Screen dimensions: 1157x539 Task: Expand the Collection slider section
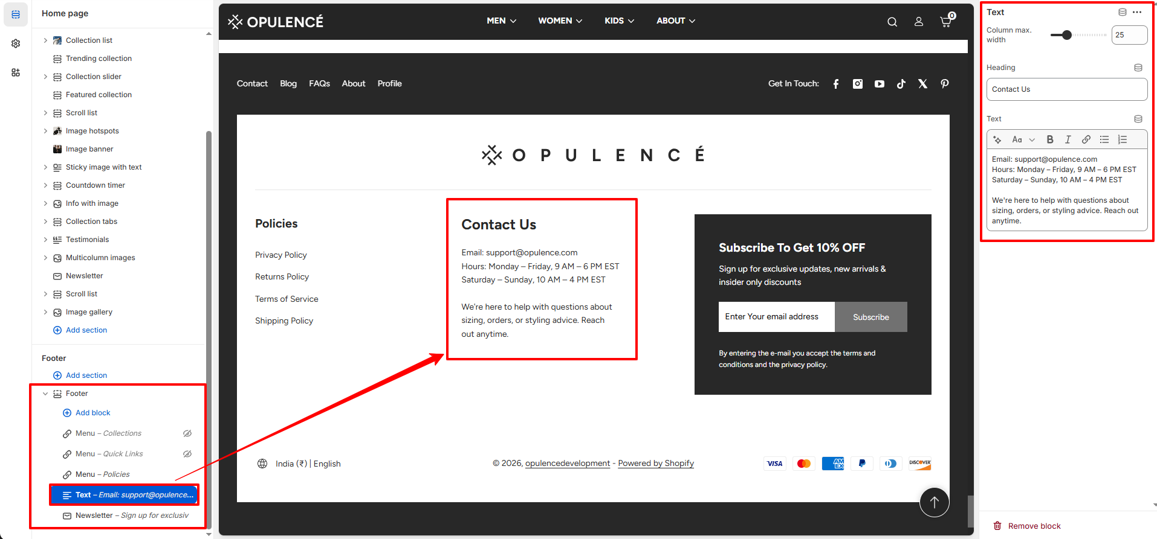pos(45,77)
